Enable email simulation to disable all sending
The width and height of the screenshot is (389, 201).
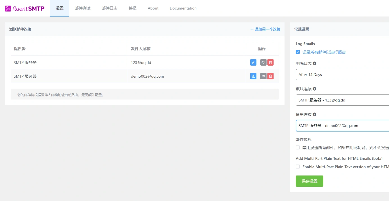(x=297, y=147)
